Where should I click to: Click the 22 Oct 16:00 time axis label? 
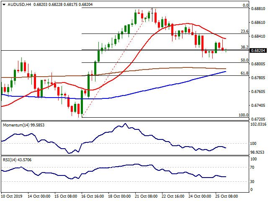[x=173, y=196]
